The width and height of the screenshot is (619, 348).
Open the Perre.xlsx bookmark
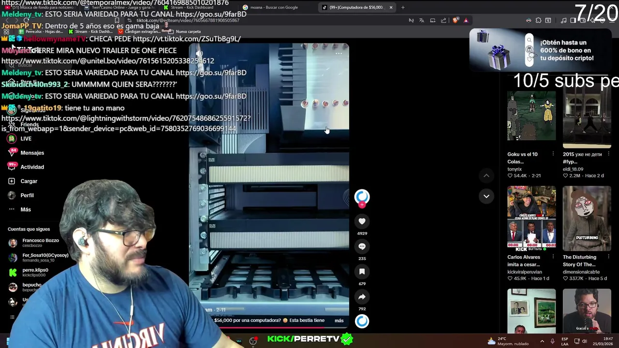42,31
